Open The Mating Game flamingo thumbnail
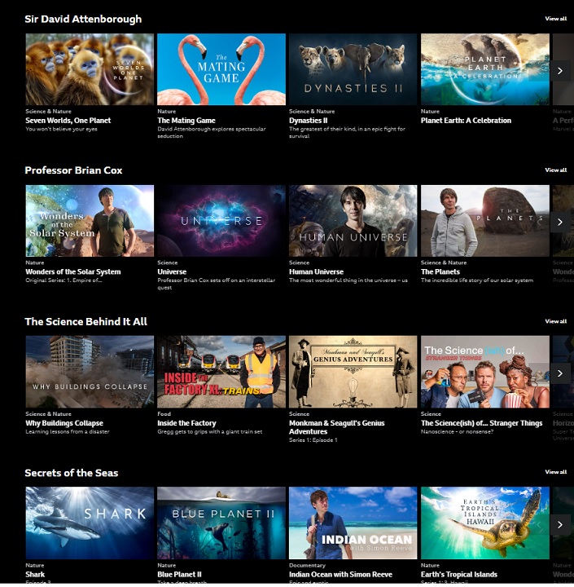The image size is (574, 587). tap(221, 69)
